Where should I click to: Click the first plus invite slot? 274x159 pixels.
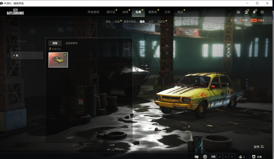click(219, 157)
